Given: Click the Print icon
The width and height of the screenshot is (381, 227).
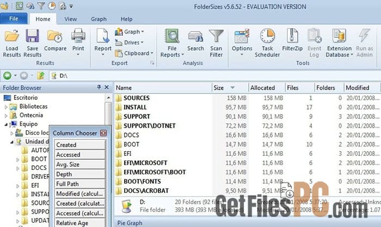Looking at the screenshot, I should tap(78, 36).
